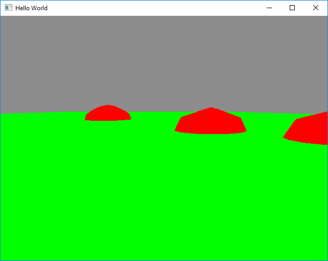Click the rounded top of the left red dome

click(107, 106)
